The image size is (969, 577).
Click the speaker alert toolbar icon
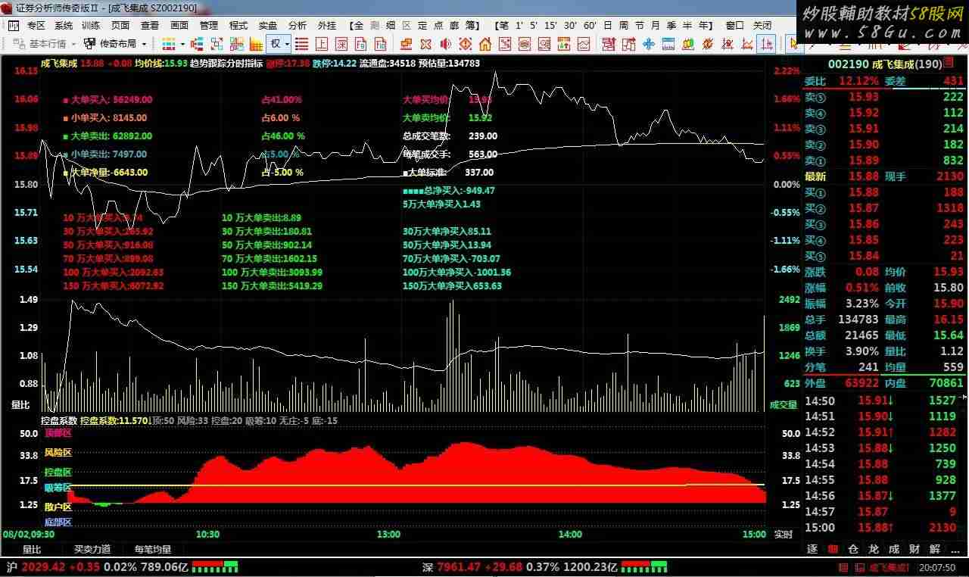(445, 44)
